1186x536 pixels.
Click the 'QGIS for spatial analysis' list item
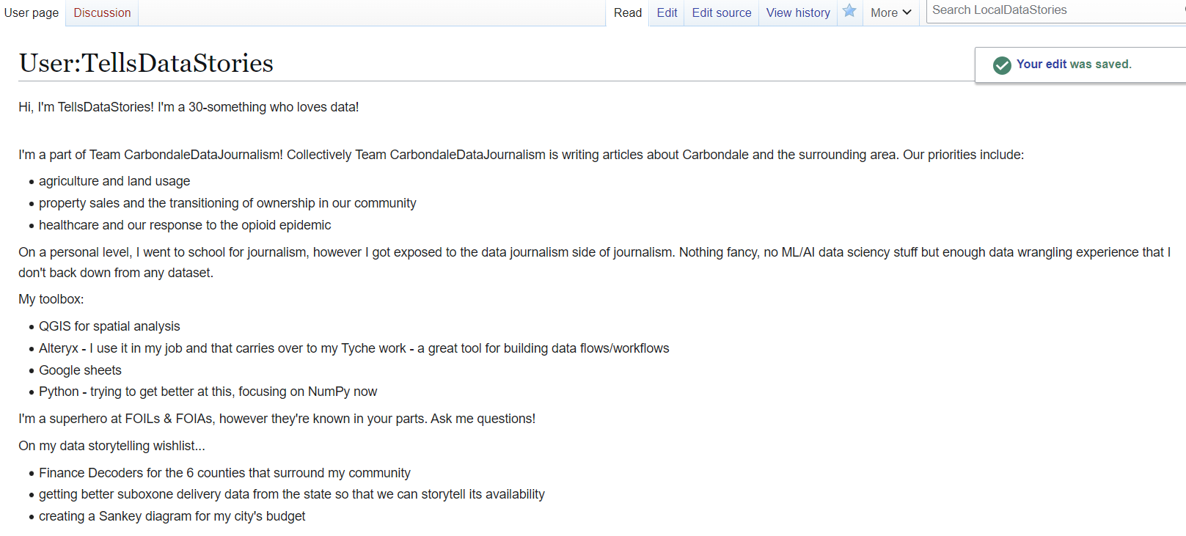click(109, 326)
